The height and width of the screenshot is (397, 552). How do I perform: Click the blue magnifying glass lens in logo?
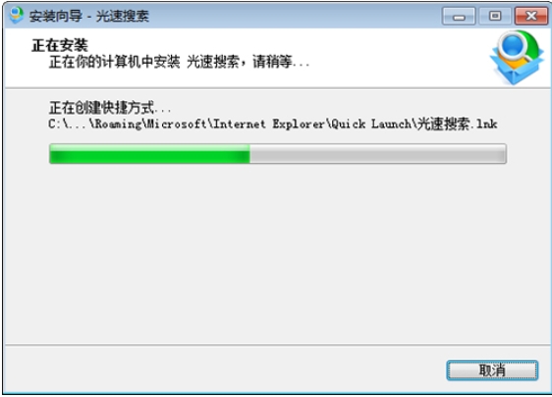tap(514, 45)
